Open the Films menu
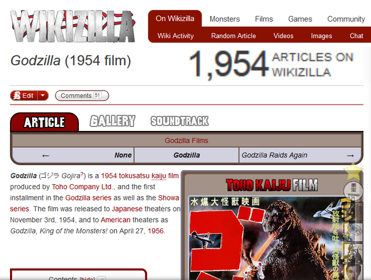This screenshot has width=371, height=280. [264, 19]
